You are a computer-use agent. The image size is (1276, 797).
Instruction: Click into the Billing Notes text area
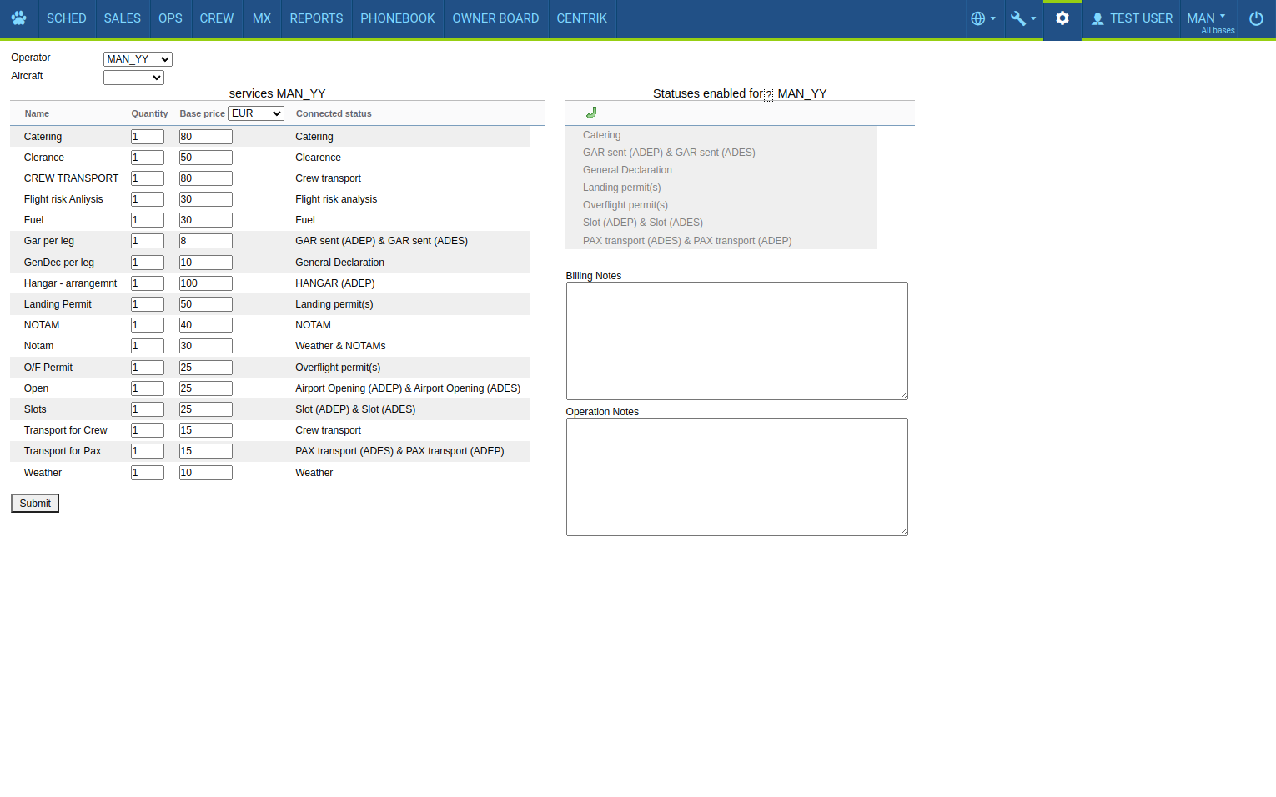736,340
